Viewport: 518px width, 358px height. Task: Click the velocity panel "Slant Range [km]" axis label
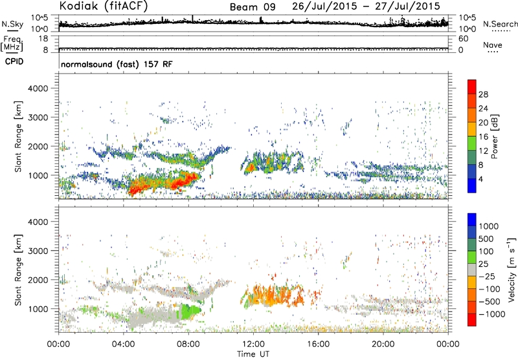click(x=18, y=269)
